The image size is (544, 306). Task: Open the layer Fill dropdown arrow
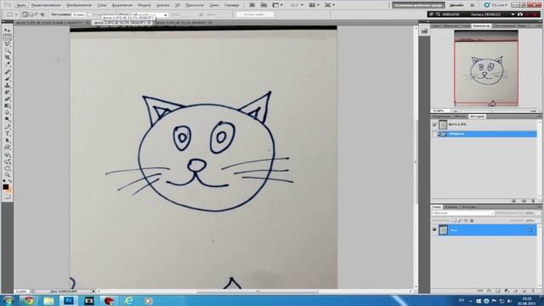pos(538,221)
